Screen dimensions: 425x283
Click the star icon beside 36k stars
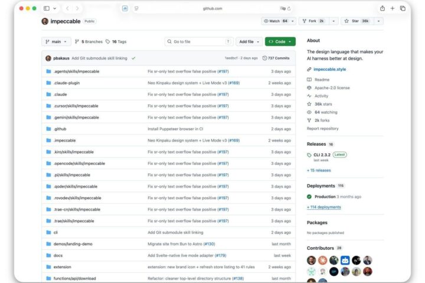(x=309, y=104)
